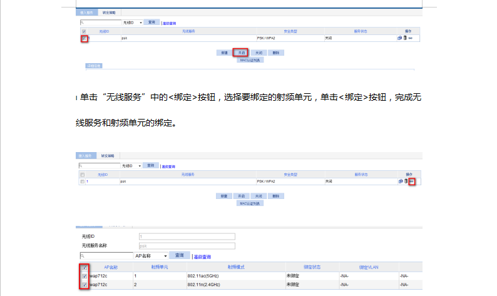Select 转发策略 tab in lower panel

(108, 156)
